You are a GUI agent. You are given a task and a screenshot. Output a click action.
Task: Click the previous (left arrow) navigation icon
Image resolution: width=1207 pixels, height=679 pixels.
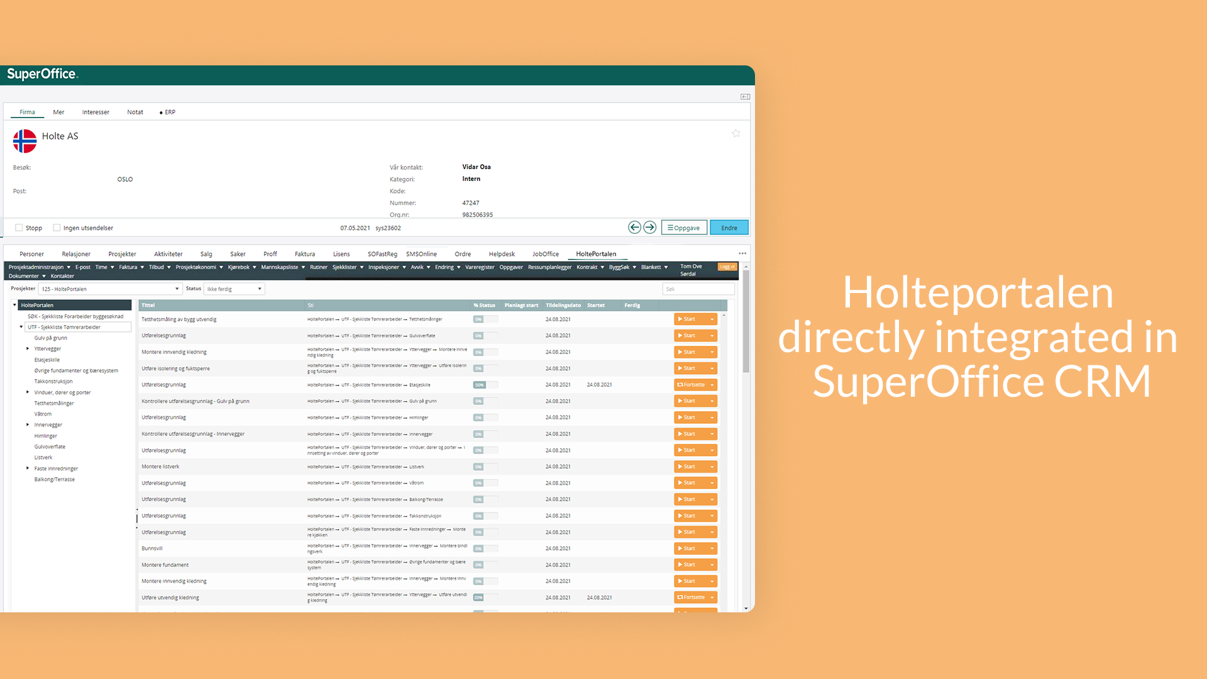(x=634, y=228)
